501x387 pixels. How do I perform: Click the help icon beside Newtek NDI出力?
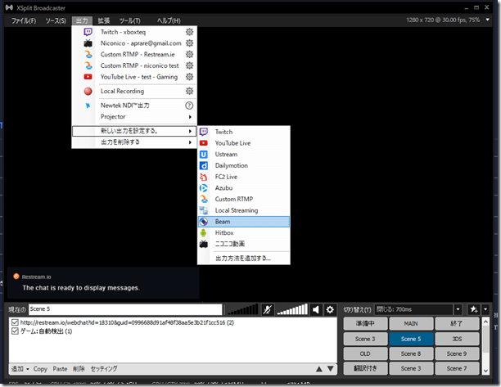point(189,106)
